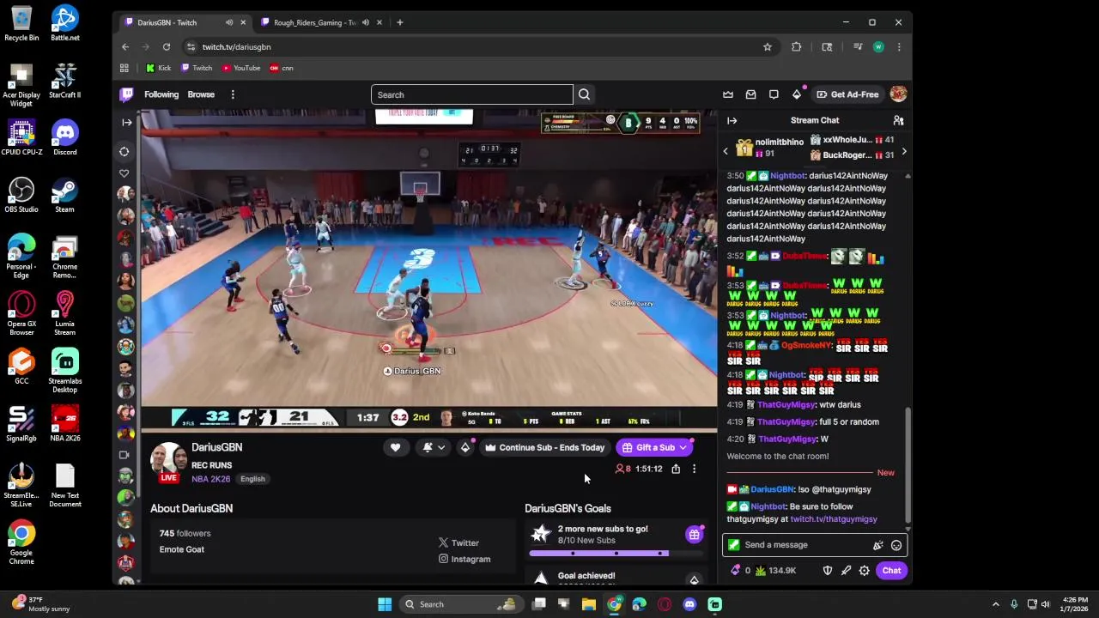Image resolution: width=1099 pixels, height=618 pixels.
Task: Show next gift leaderboard entries
Action: coord(903,152)
